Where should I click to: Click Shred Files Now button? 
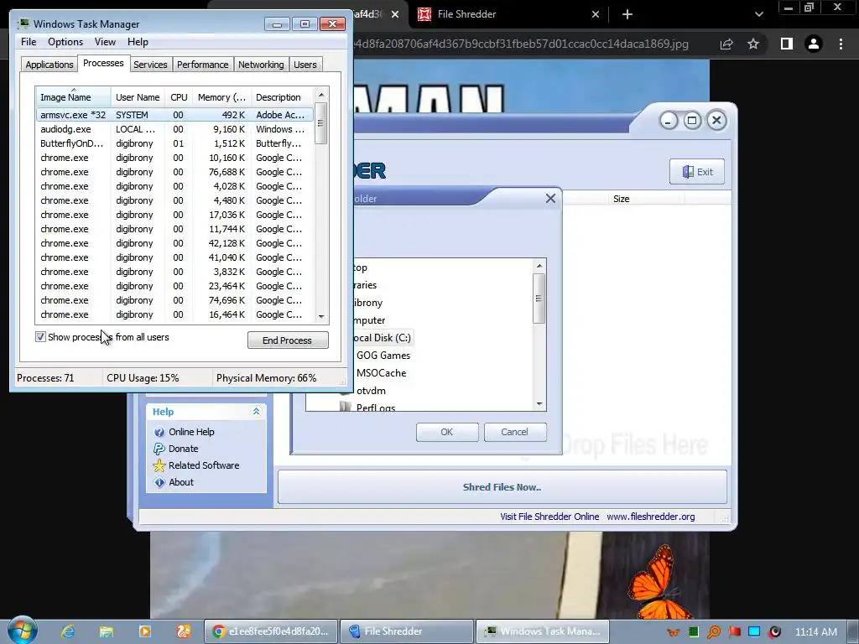click(502, 487)
